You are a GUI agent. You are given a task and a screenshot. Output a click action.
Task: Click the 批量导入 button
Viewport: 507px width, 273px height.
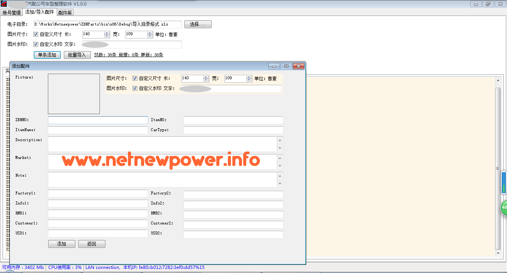77,55
